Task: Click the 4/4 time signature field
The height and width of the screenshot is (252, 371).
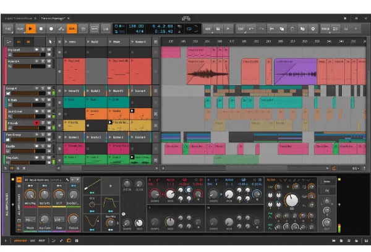Action: (x=140, y=31)
